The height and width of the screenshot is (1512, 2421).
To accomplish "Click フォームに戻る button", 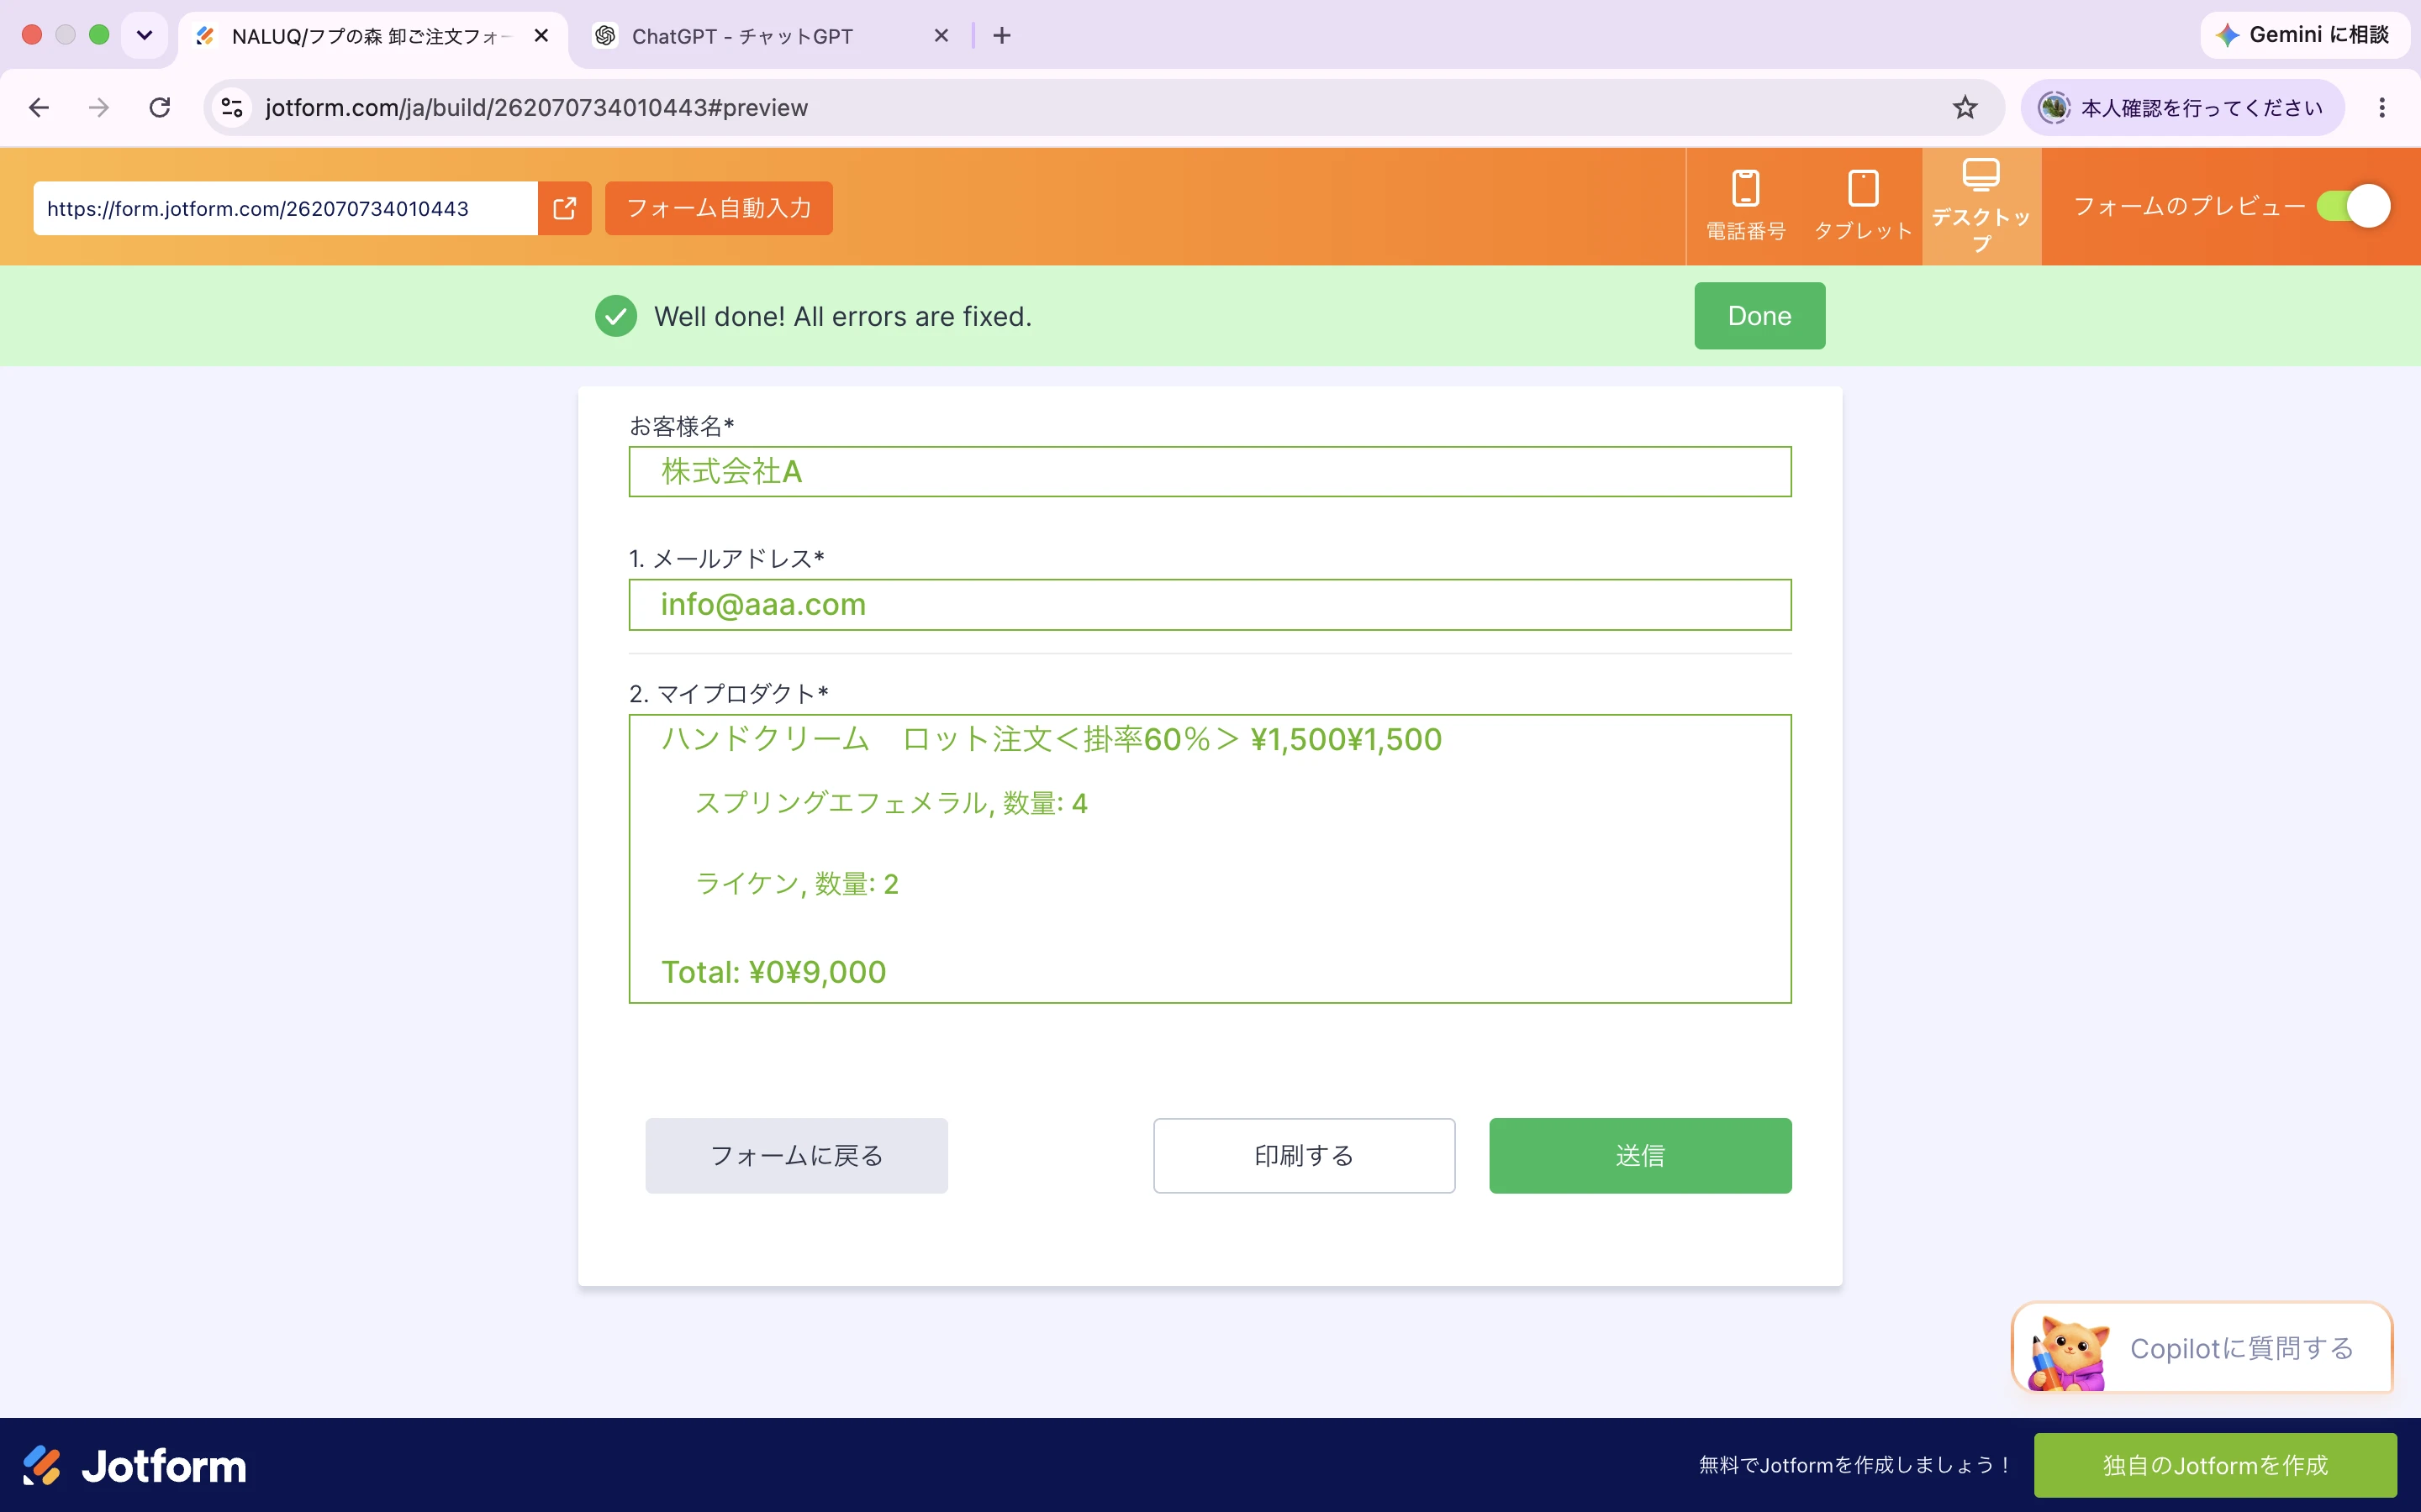I will coord(796,1155).
